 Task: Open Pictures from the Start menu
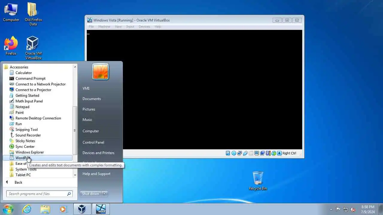click(89, 109)
